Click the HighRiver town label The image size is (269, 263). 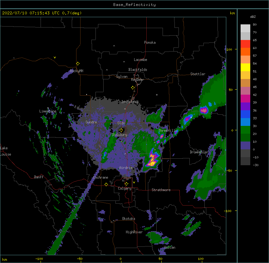click(x=134, y=232)
